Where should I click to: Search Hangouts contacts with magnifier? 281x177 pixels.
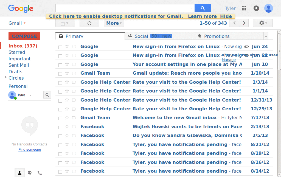[x=47, y=95]
